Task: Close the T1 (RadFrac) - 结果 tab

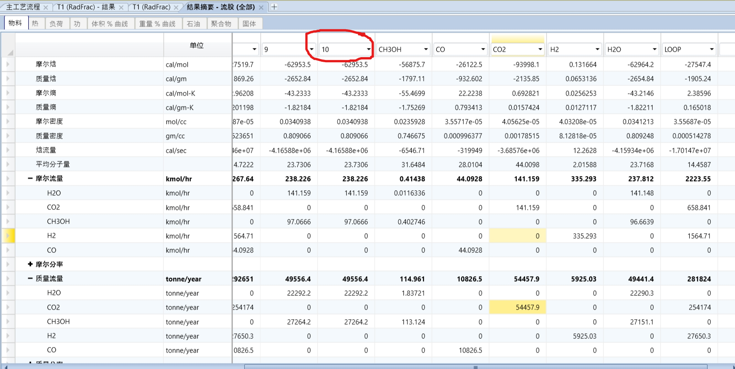Action: click(121, 7)
